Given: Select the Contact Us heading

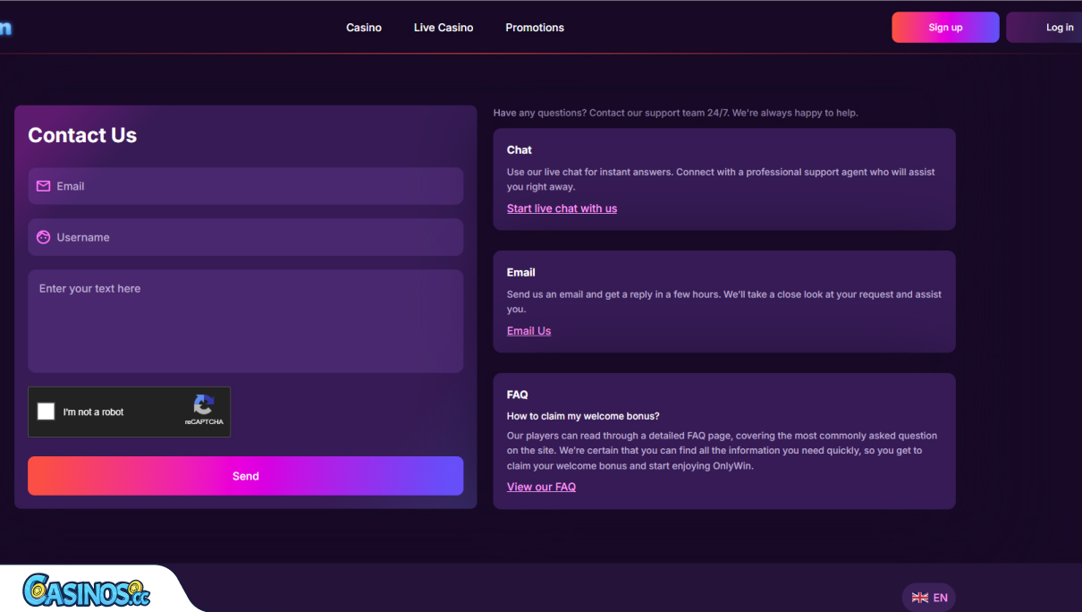Looking at the screenshot, I should (x=82, y=135).
